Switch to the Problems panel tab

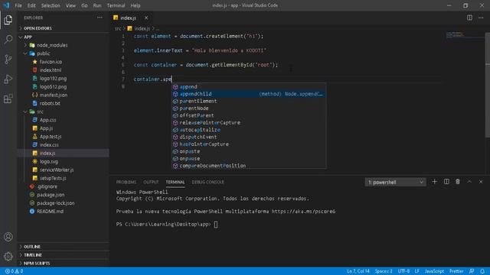tap(126, 182)
